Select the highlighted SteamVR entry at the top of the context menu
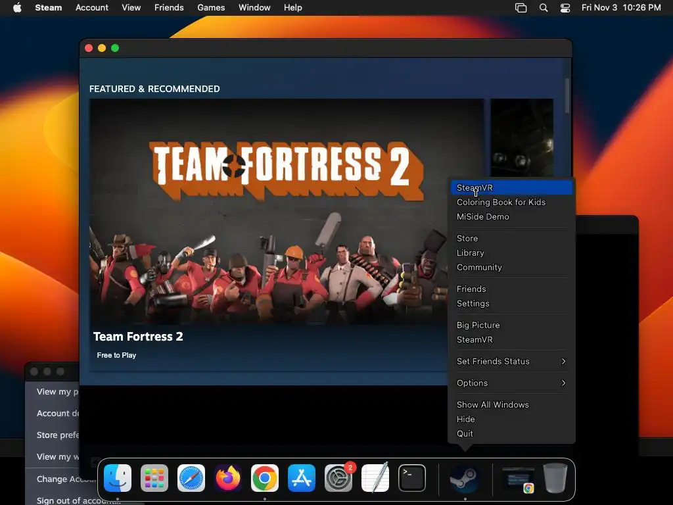 (x=511, y=187)
